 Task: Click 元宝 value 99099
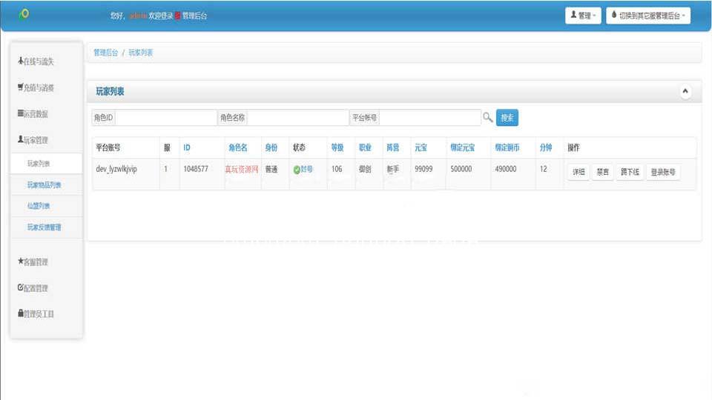423,169
